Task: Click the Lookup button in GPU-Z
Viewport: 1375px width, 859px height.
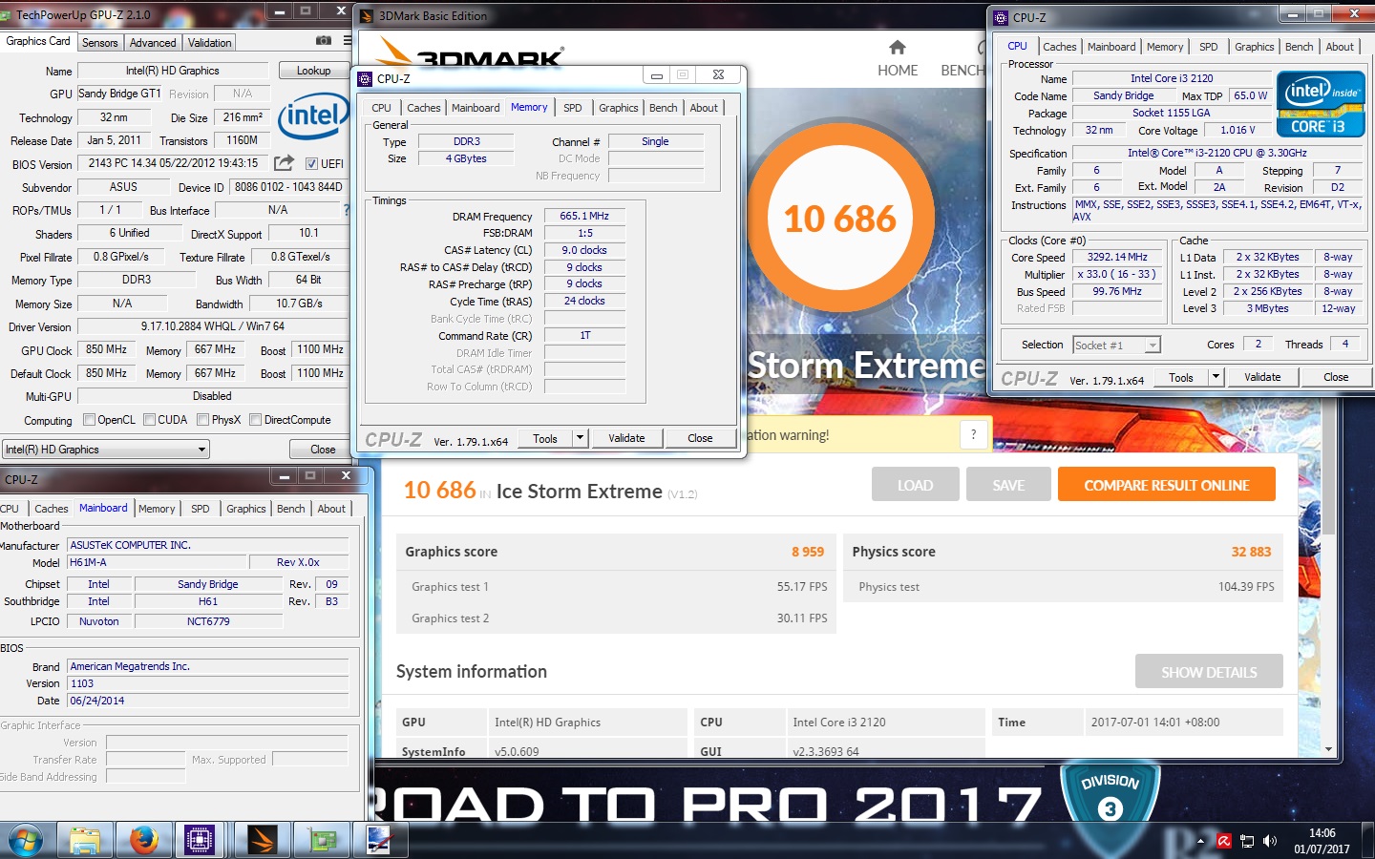Action: [x=313, y=71]
